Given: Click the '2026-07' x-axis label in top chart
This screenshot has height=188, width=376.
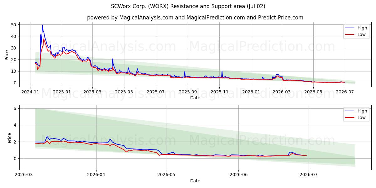Looking at the screenshot, I should coord(345,92).
